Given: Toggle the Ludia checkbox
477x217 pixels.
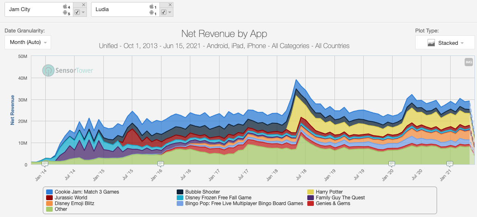Looking at the screenshot, I should tap(164, 12).
